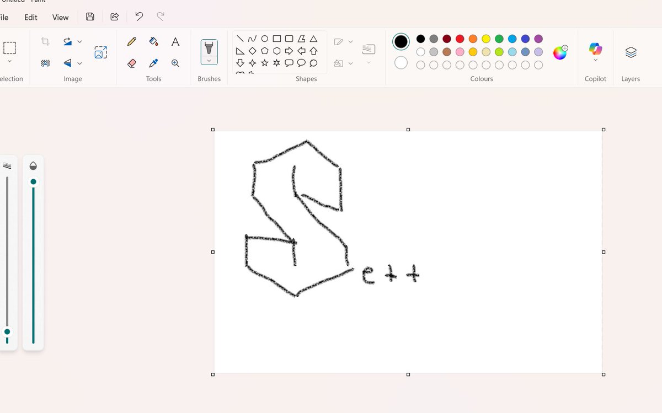Pick the red colour swatch
This screenshot has width=662, height=413.
click(x=460, y=39)
